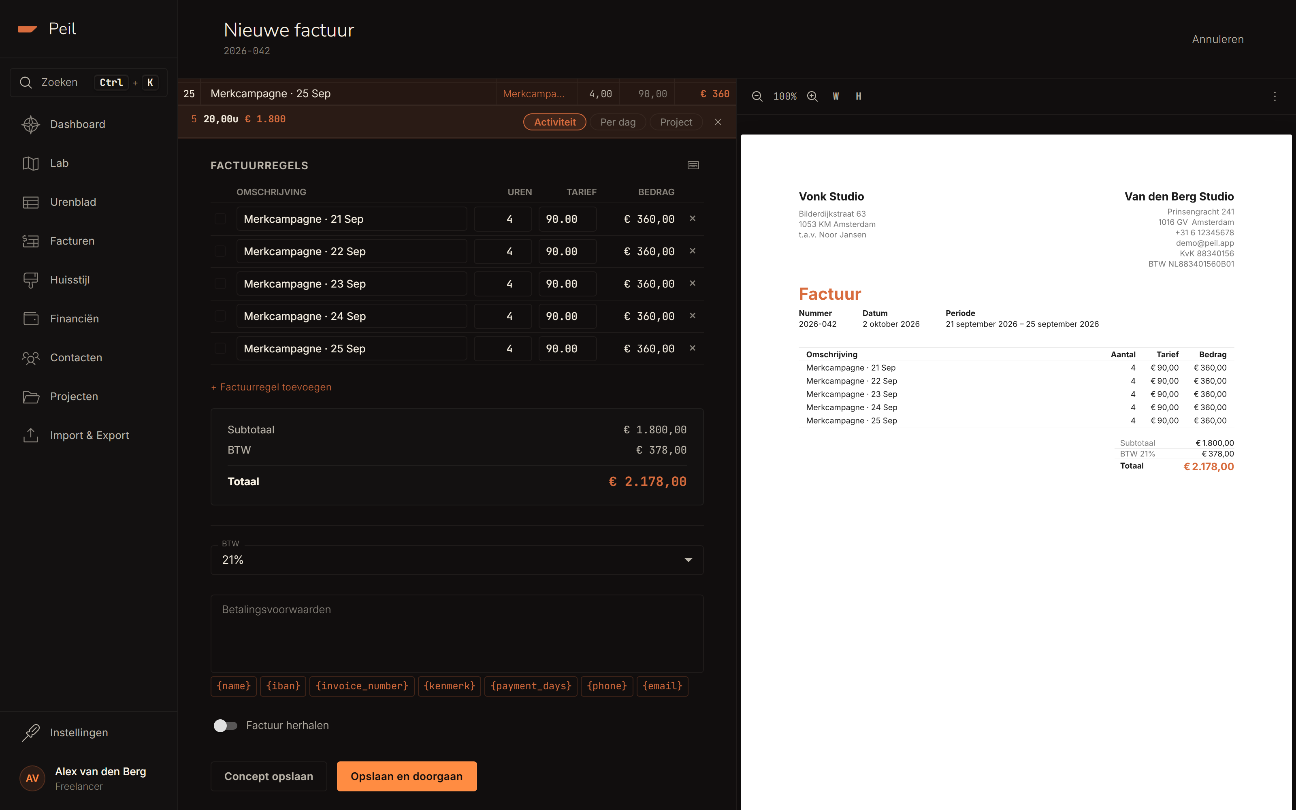Select the Project grouping
The height and width of the screenshot is (810, 1296).
click(676, 122)
